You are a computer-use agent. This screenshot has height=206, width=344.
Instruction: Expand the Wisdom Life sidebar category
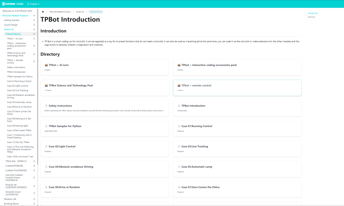tap(34, 199)
